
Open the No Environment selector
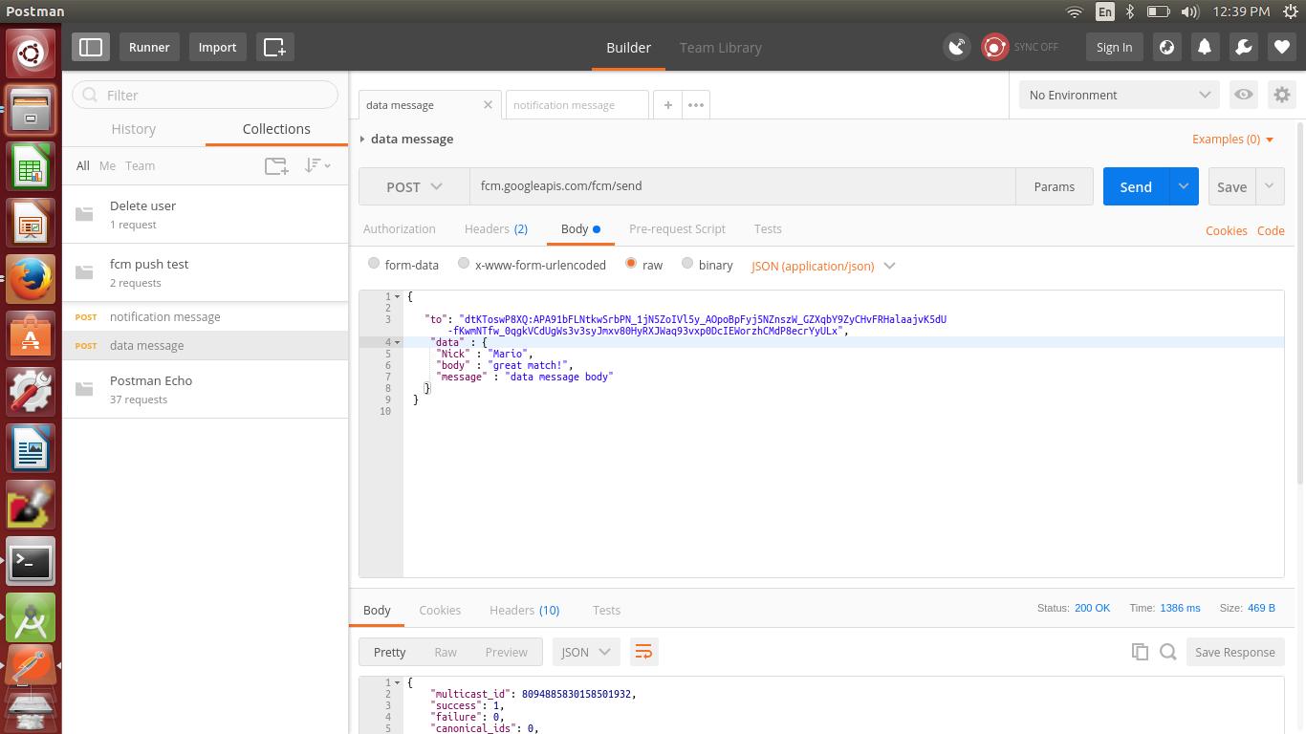(x=1120, y=95)
